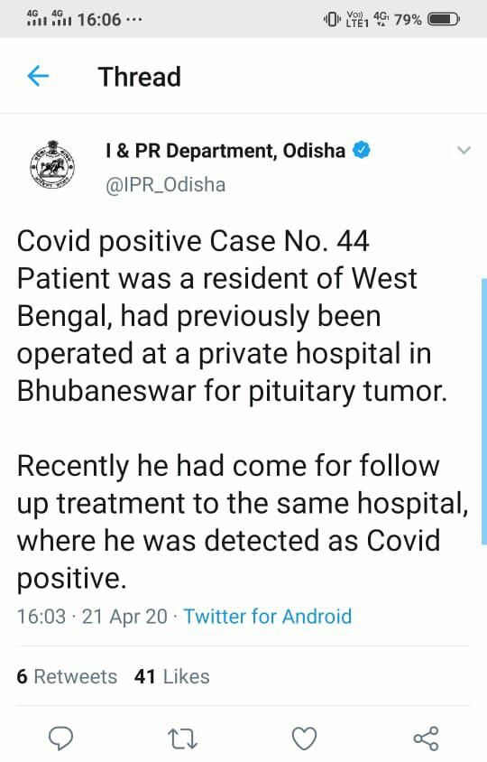The width and height of the screenshot is (487, 762).
Task: Tap the back arrow icon
Action: point(38,77)
